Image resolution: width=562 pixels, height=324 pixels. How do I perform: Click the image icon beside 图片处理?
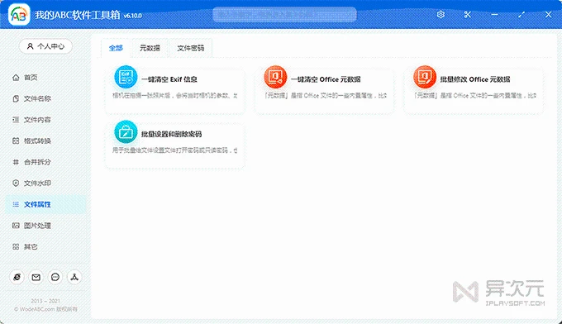[x=16, y=226]
